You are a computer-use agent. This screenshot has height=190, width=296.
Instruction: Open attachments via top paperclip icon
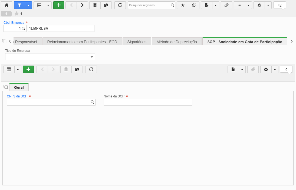226,5
